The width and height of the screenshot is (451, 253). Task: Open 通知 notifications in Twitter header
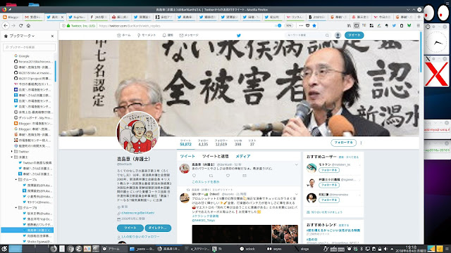click(168, 35)
